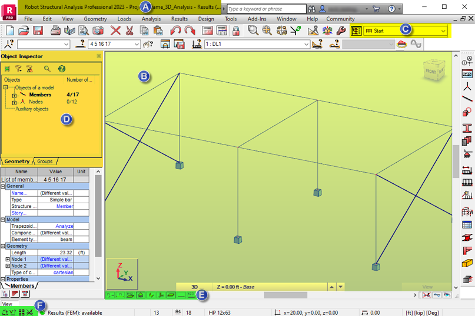Collapse the Model properties section
The height and width of the screenshot is (316, 475).
[x=3, y=220]
